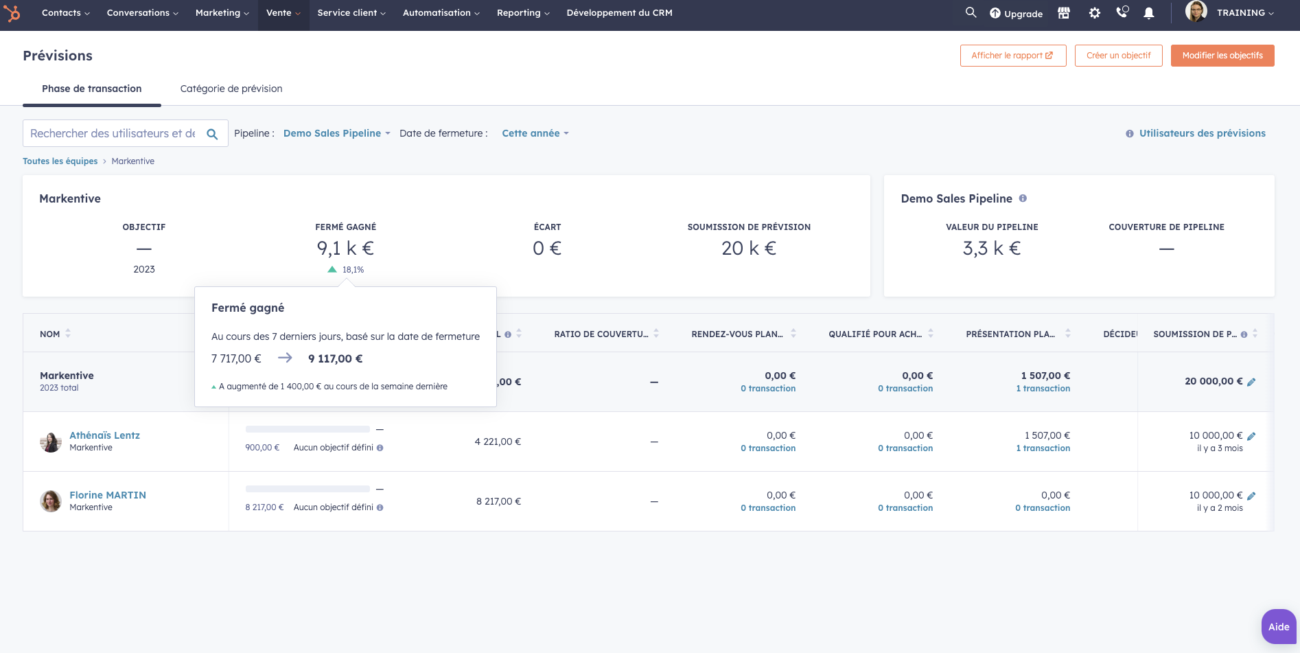
Task: Open the calling phone icon
Action: click(1122, 12)
